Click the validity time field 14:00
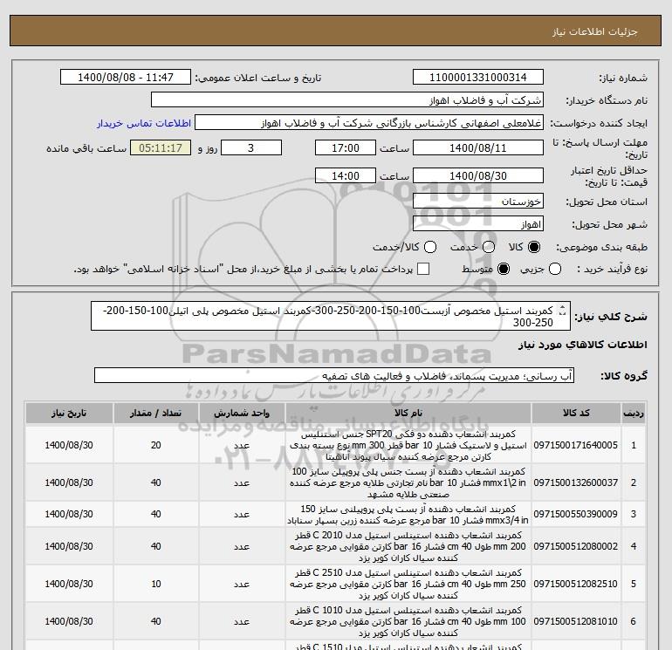Image resolution: width=672 pixels, height=650 pixels. coord(346,175)
